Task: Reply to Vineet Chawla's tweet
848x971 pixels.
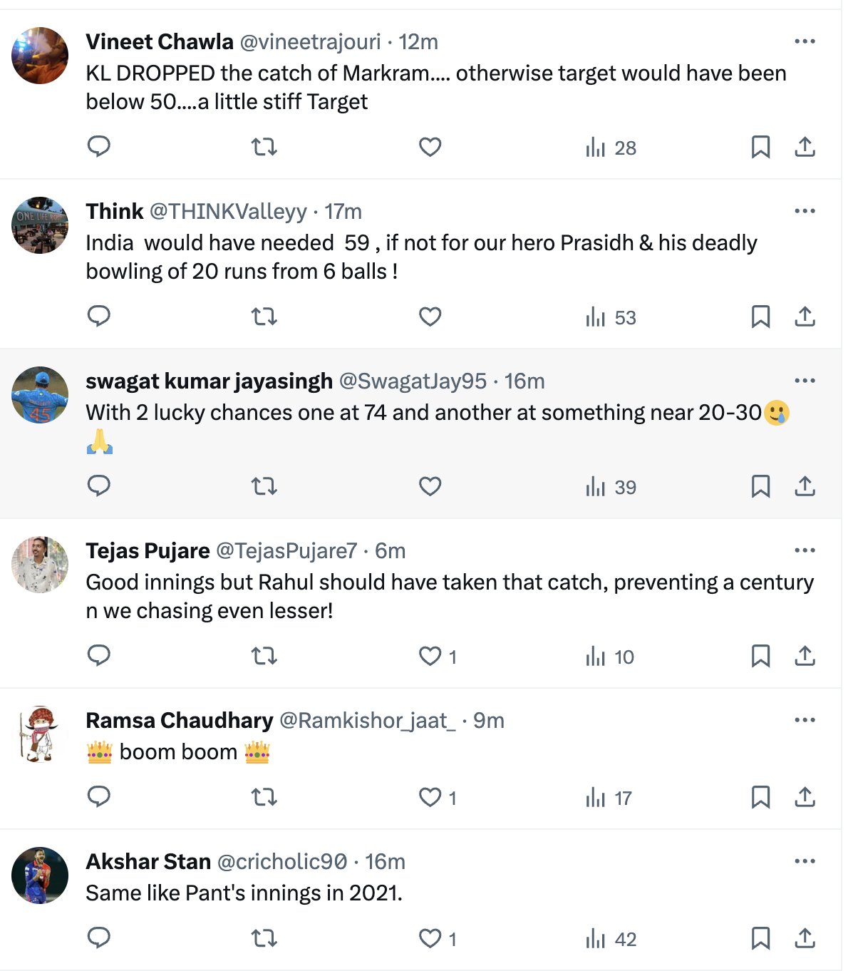Action: click(98, 147)
